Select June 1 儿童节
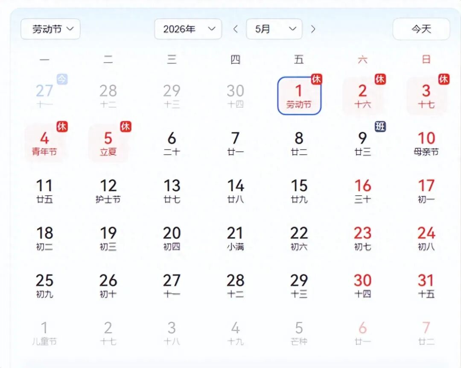 44,333
